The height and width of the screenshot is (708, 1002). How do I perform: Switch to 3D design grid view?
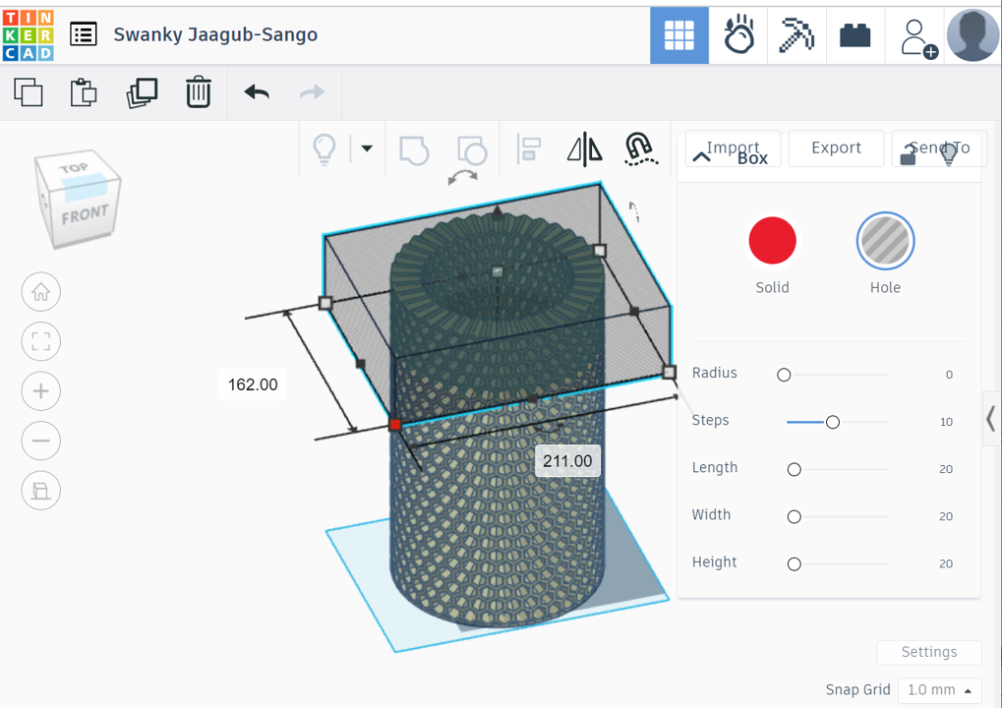click(679, 35)
